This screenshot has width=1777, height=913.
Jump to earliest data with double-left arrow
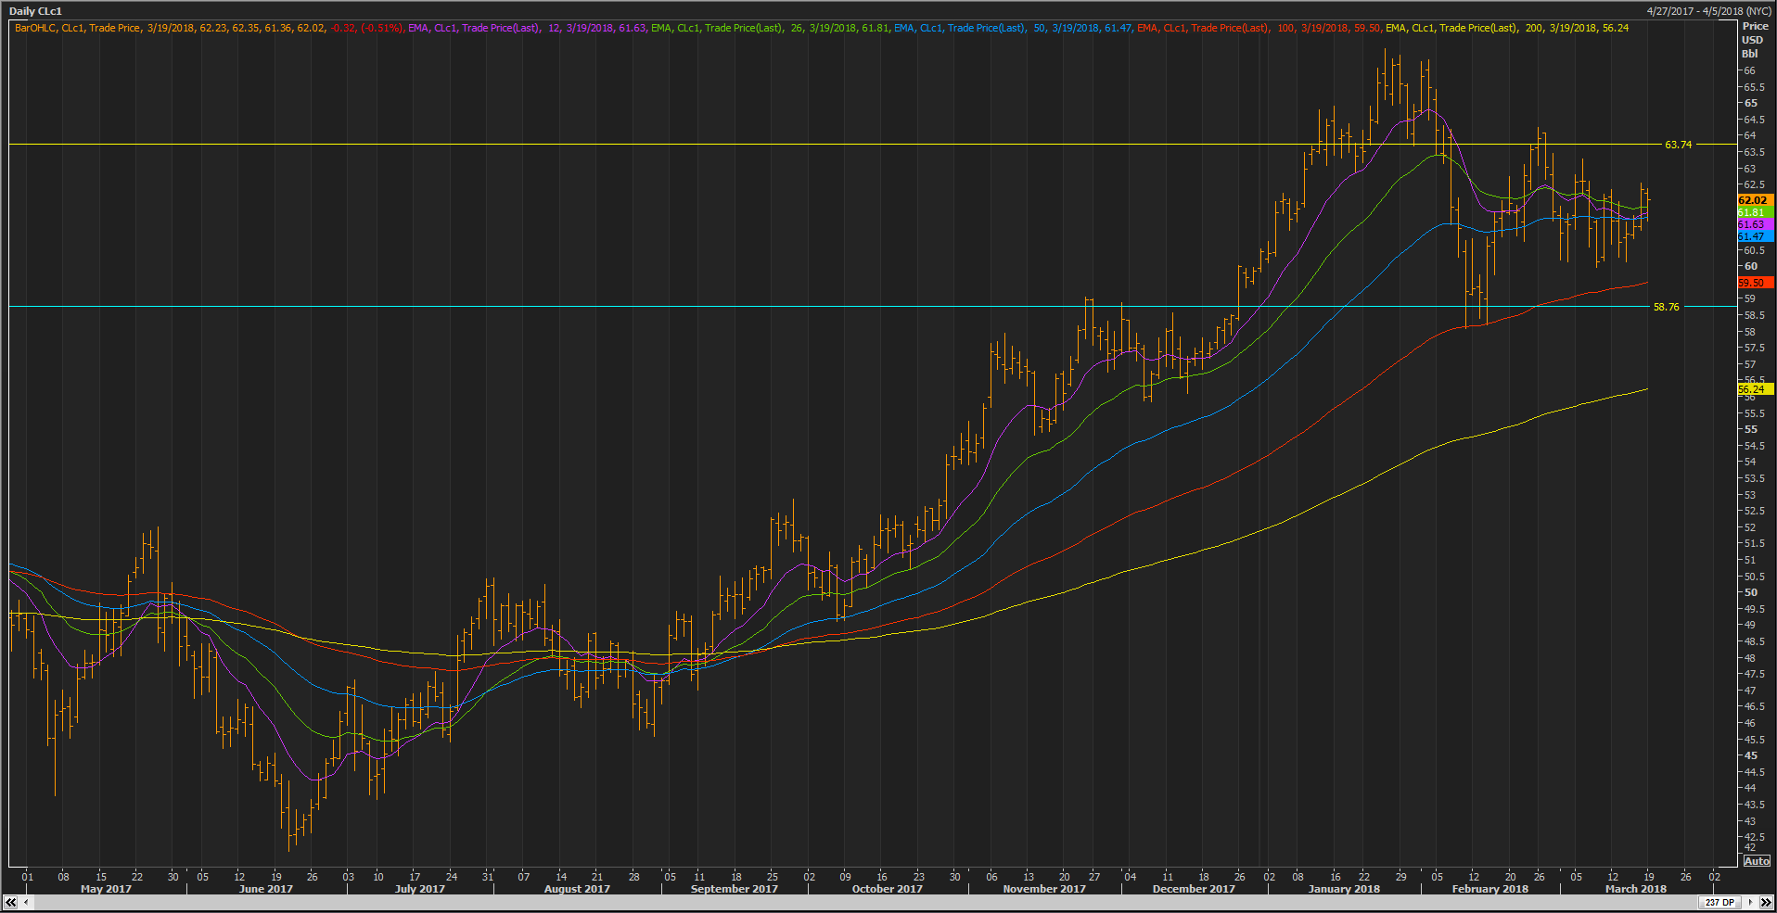point(11,902)
